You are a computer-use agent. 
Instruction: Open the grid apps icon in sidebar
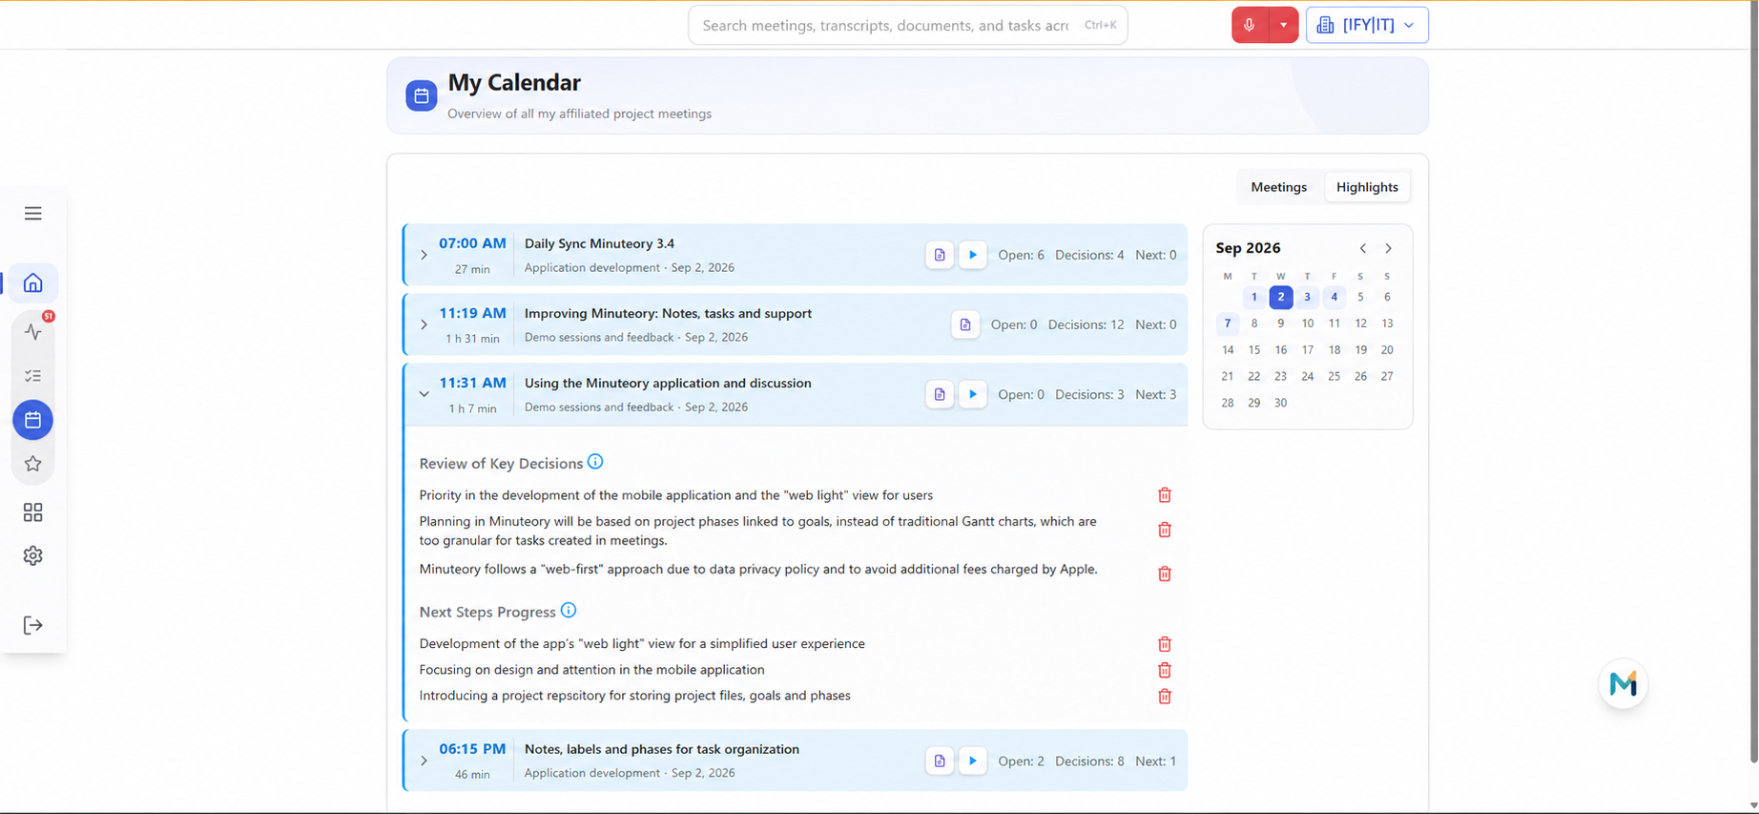pos(33,512)
